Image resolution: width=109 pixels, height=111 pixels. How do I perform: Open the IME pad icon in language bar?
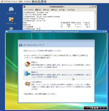click(95, 108)
